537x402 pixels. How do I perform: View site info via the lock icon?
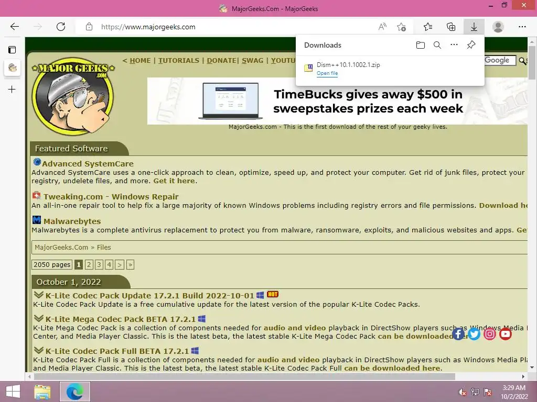pos(89,27)
